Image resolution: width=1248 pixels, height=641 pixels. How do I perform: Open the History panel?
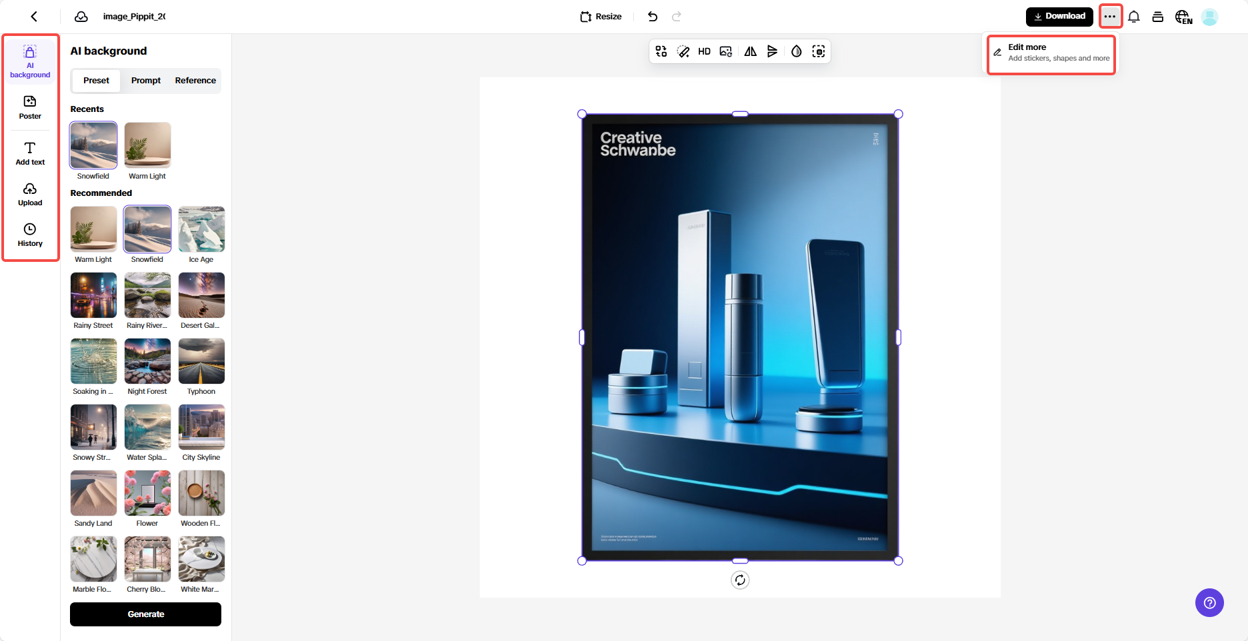pos(30,235)
